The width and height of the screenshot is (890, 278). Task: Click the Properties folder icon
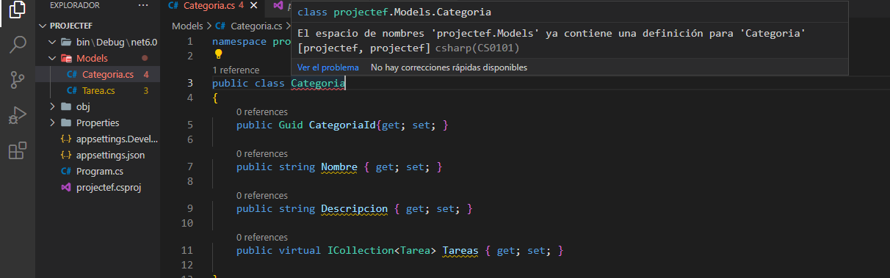point(66,122)
